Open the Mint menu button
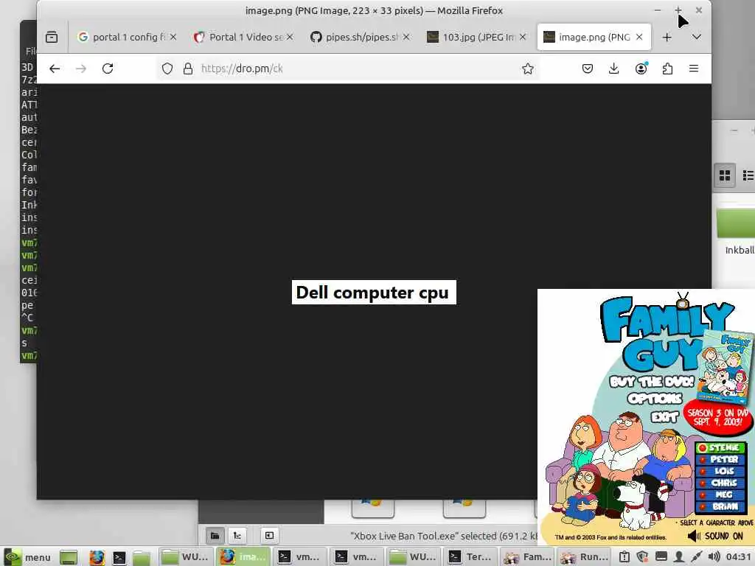 point(27,557)
